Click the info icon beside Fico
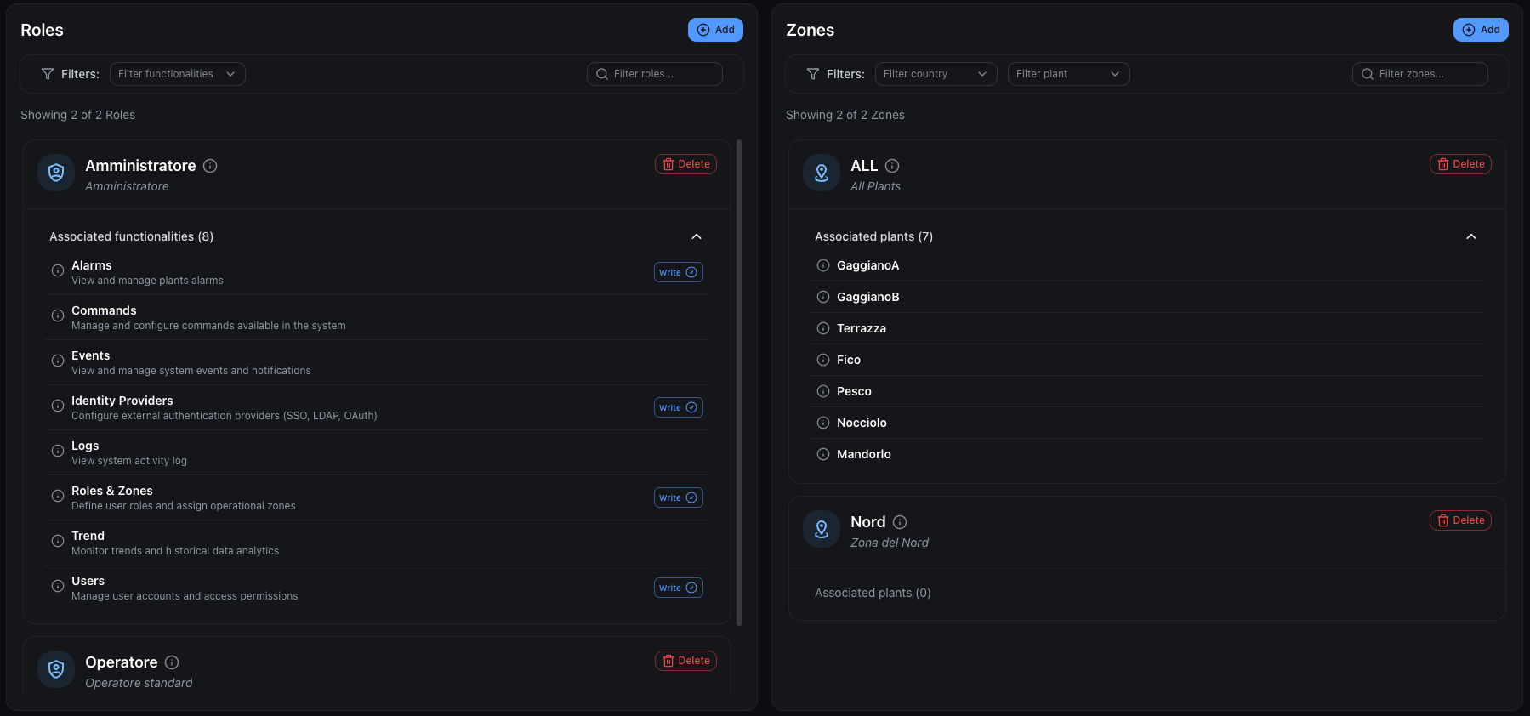The height and width of the screenshot is (716, 1530). (x=823, y=360)
